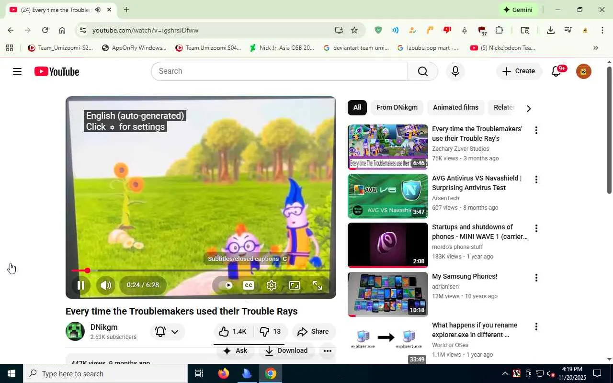Image resolution: width=613 pixels, height=383 pixels.
Task: Open rename explorer.exe video title
Action: (x=475, y=330)
